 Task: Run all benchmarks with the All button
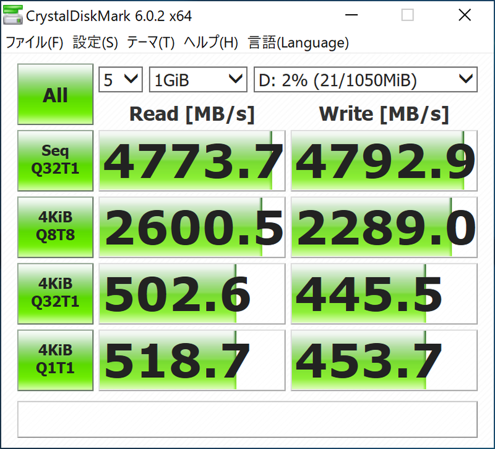pos(55,94)
